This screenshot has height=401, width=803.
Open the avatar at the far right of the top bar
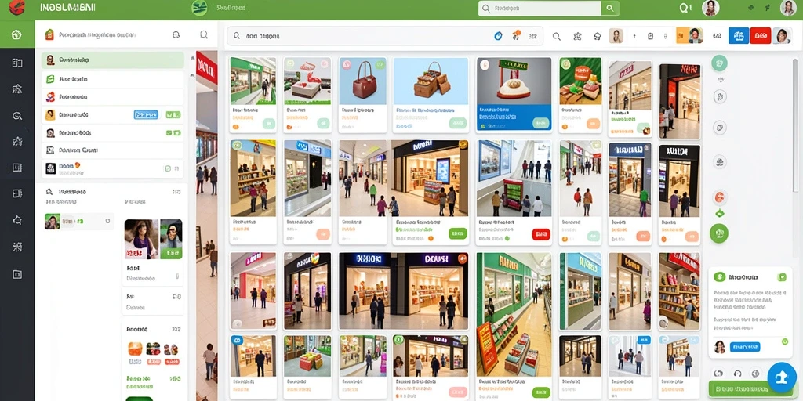click(787, 8)
